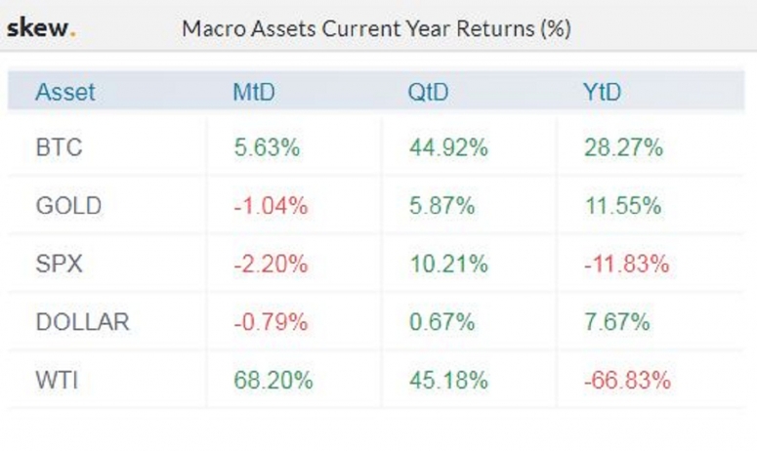
Task: Sort by the MtD column header
Action: click(x=253, y=92)
